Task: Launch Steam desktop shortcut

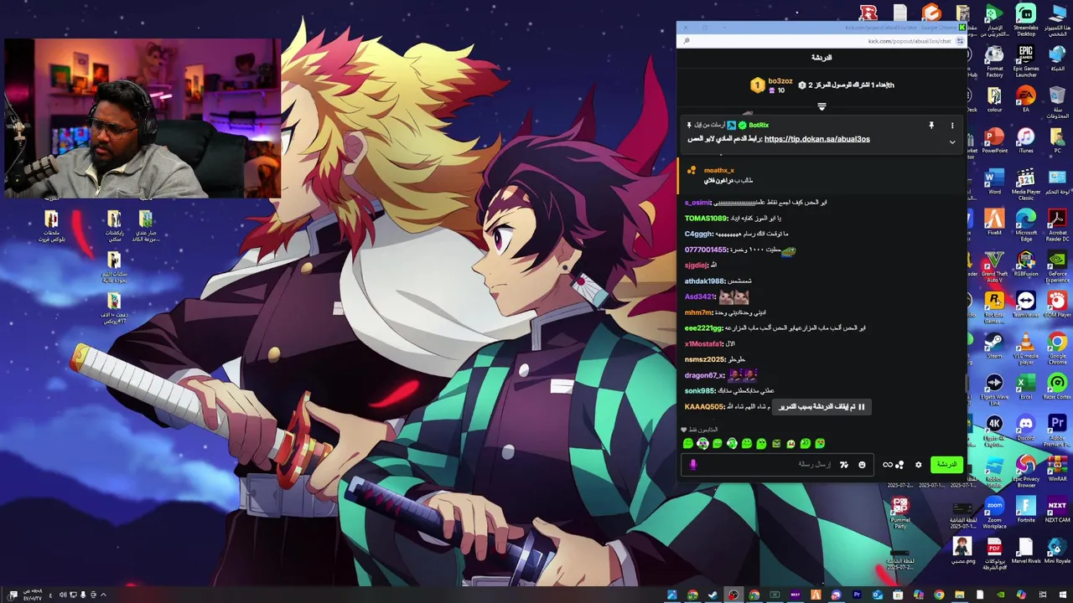Action: [x=994, y=346]
